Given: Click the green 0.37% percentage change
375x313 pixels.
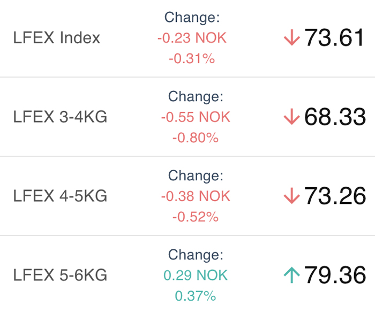Looking at the screenshot, I should [196, 296].
